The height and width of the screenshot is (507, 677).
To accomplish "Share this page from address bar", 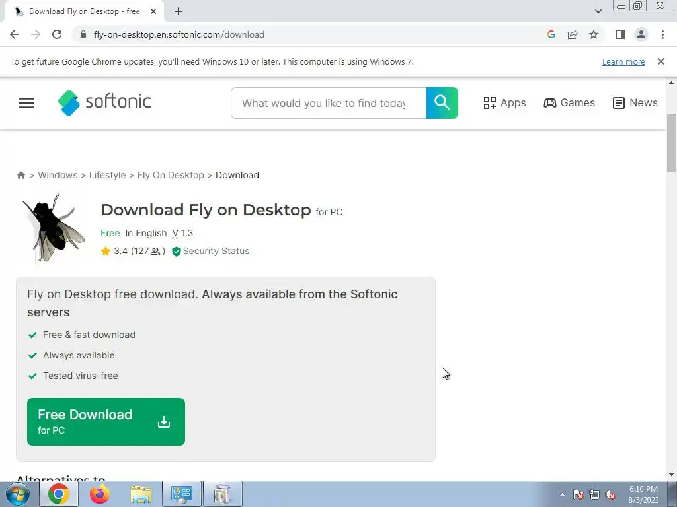I will pyautogui.click(x=573, y=34).
